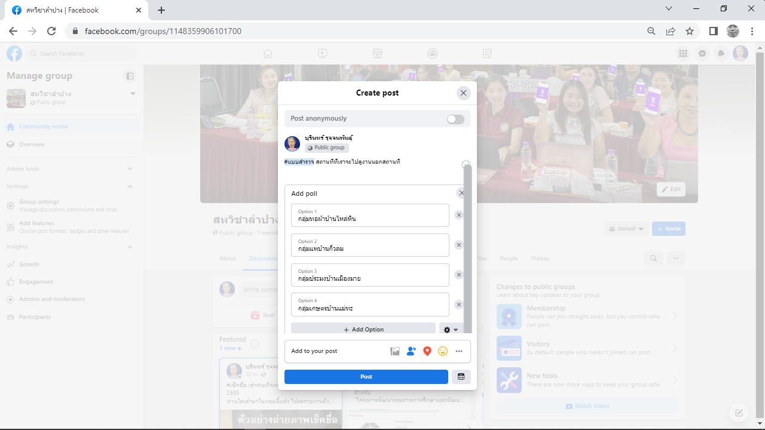Image resolution: width=765 pixels, height=430 pixels.
Task: Open the group switcher dropdown arrow
Action: tap(133, 94)
